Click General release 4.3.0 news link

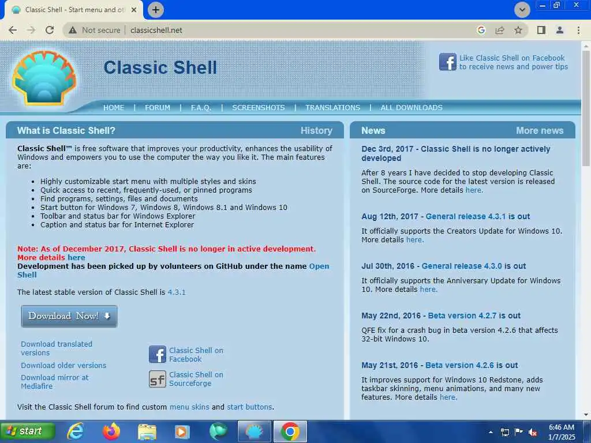462,266
